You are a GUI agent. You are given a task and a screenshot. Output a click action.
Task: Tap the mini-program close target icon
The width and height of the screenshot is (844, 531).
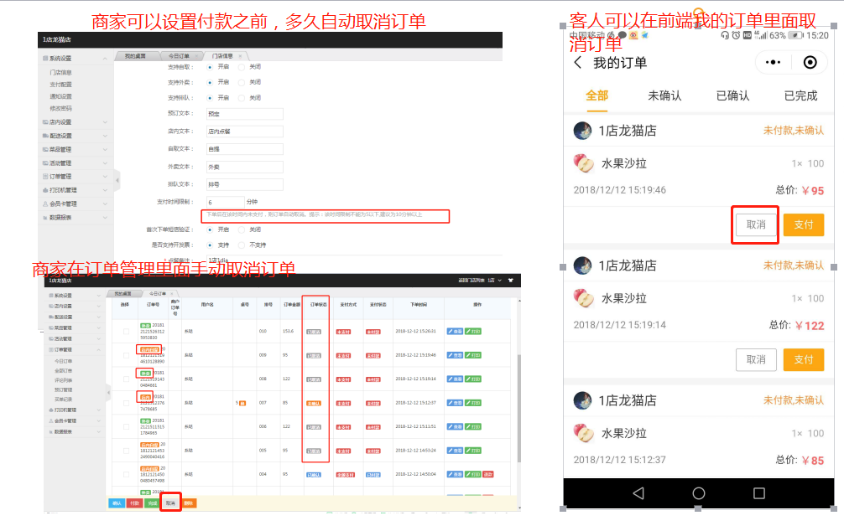coord(810,63)
